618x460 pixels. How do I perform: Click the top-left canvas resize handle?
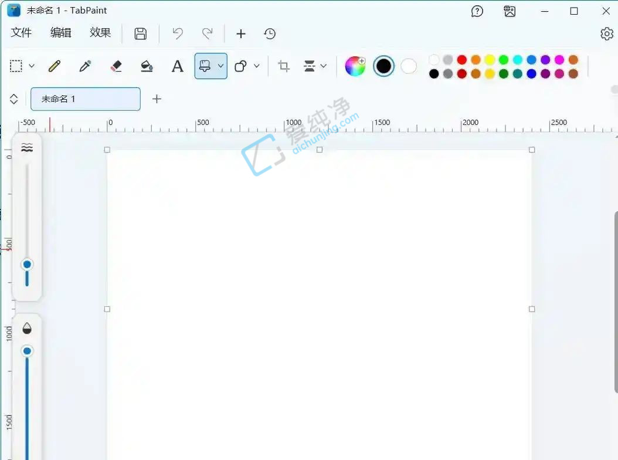(x=107, y=150)
